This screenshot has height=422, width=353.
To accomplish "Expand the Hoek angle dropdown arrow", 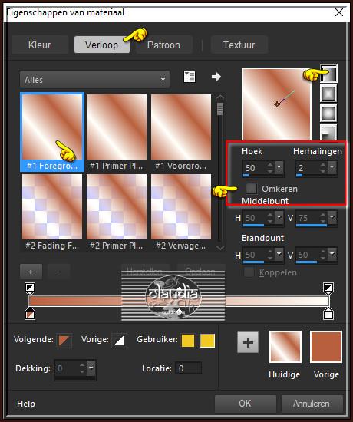I will [x=279, y=167].
